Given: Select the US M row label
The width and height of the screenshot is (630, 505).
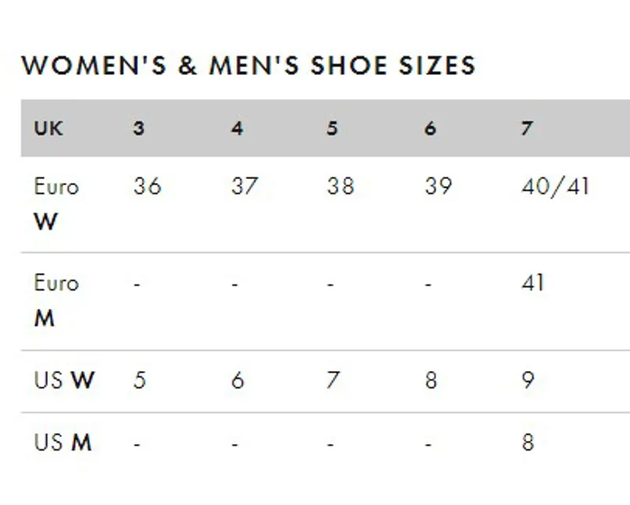Looking at the screenshot, I should point(63,443).
